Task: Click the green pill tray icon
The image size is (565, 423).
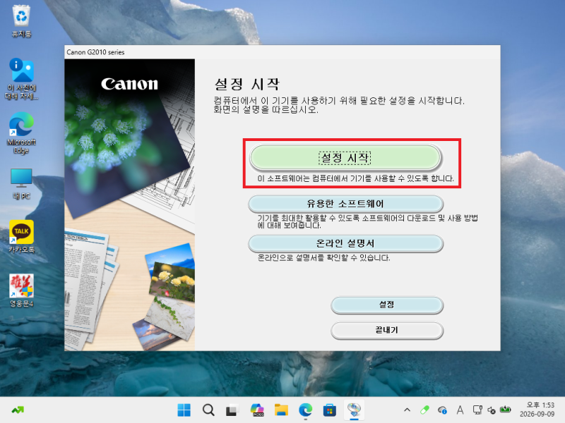Action: coord(425,410)
